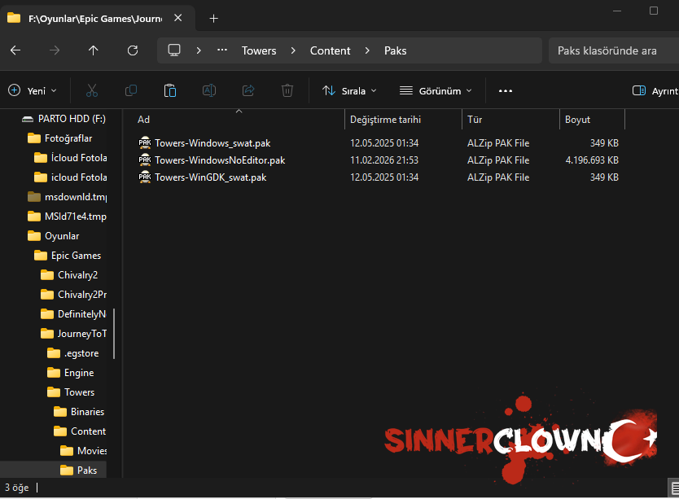The image size is (679, 499).
Task: Refresh the current folder view
Action: (x=133, y=50)
